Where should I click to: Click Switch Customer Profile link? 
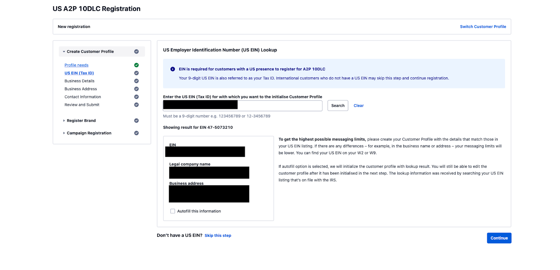[483, 27]
